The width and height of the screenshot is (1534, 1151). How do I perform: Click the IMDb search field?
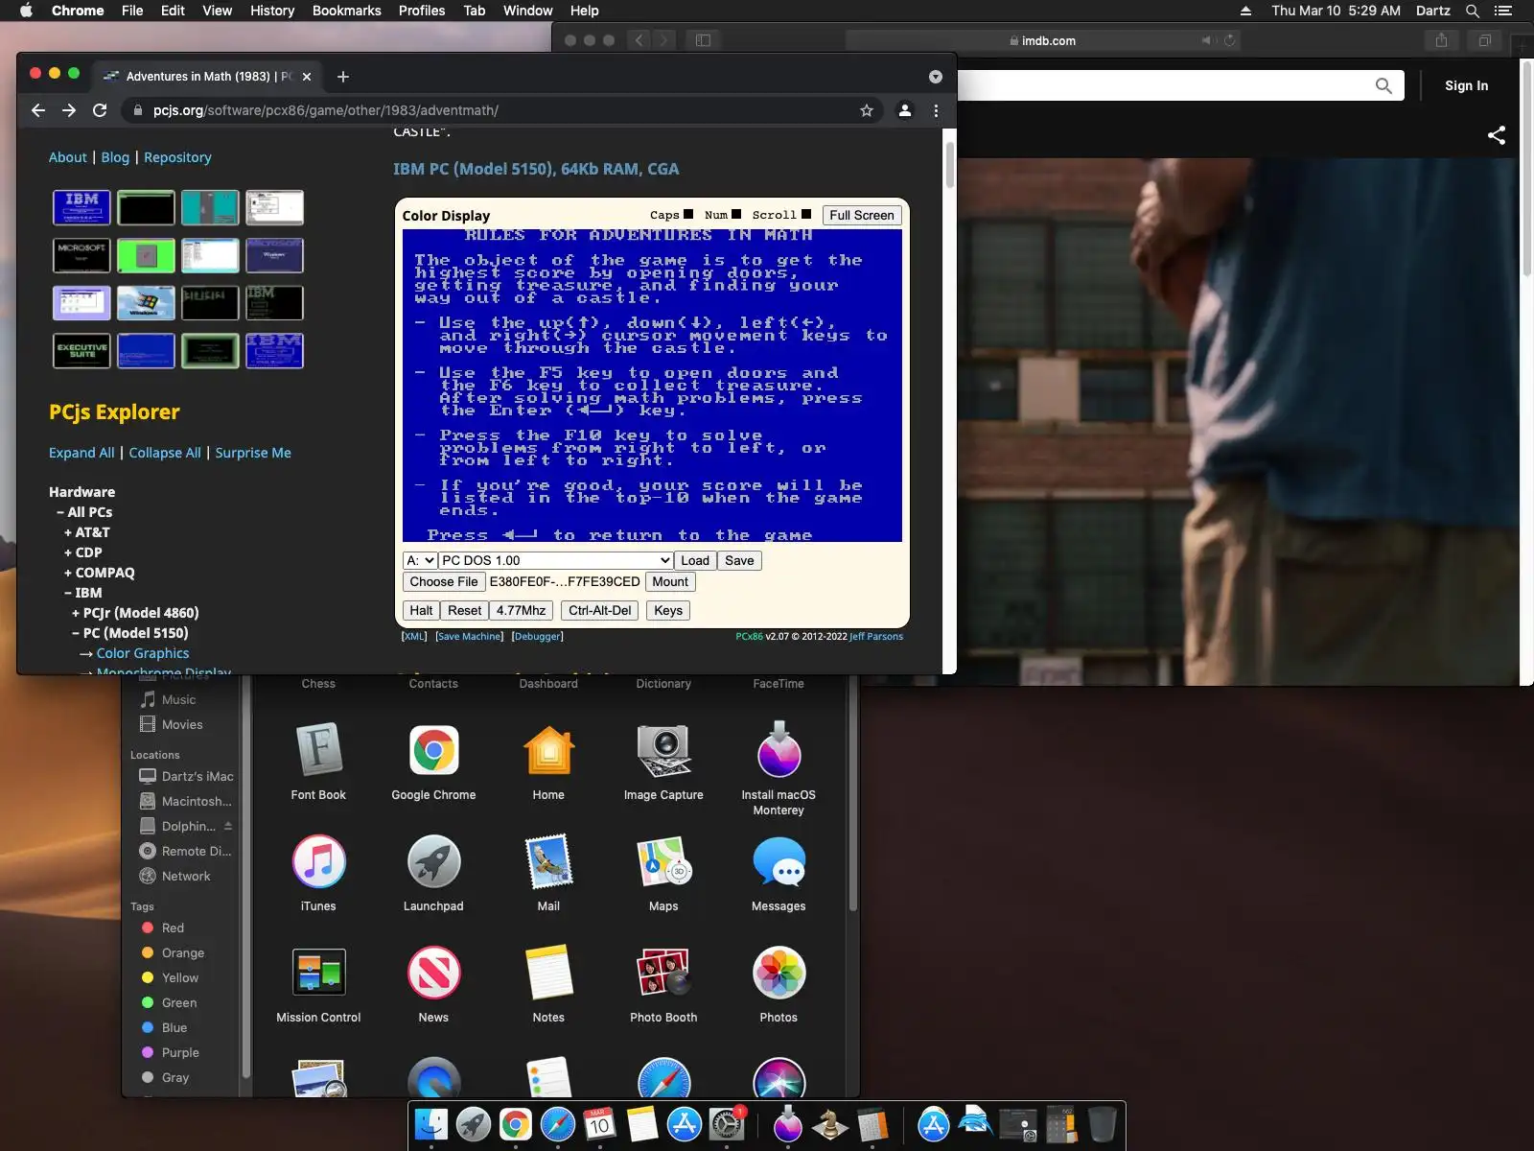click(1164, 85)
